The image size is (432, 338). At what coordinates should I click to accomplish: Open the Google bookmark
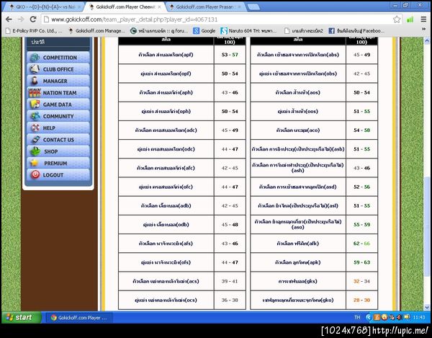point(204,31)
